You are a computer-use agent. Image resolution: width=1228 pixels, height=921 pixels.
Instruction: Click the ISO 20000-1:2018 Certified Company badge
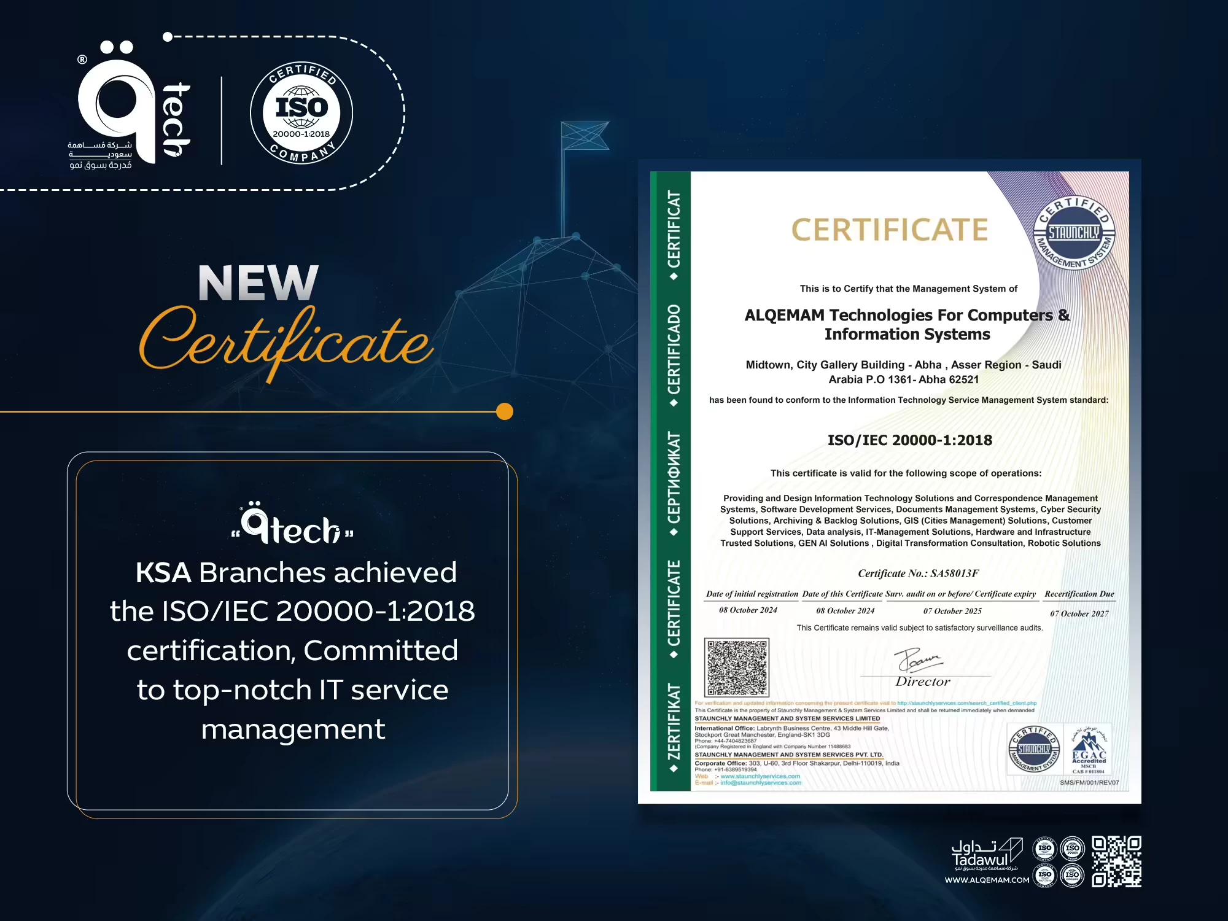point(301,111)
